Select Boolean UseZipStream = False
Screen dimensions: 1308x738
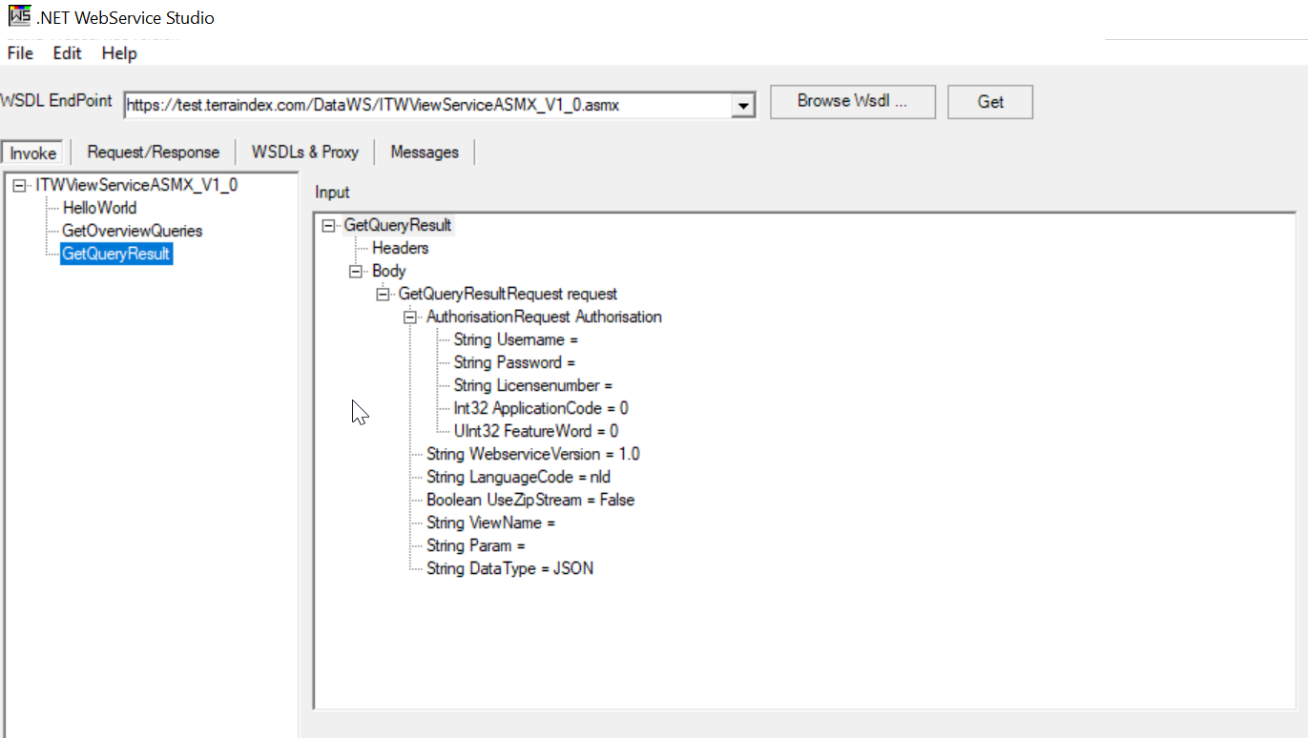point(529,500)
